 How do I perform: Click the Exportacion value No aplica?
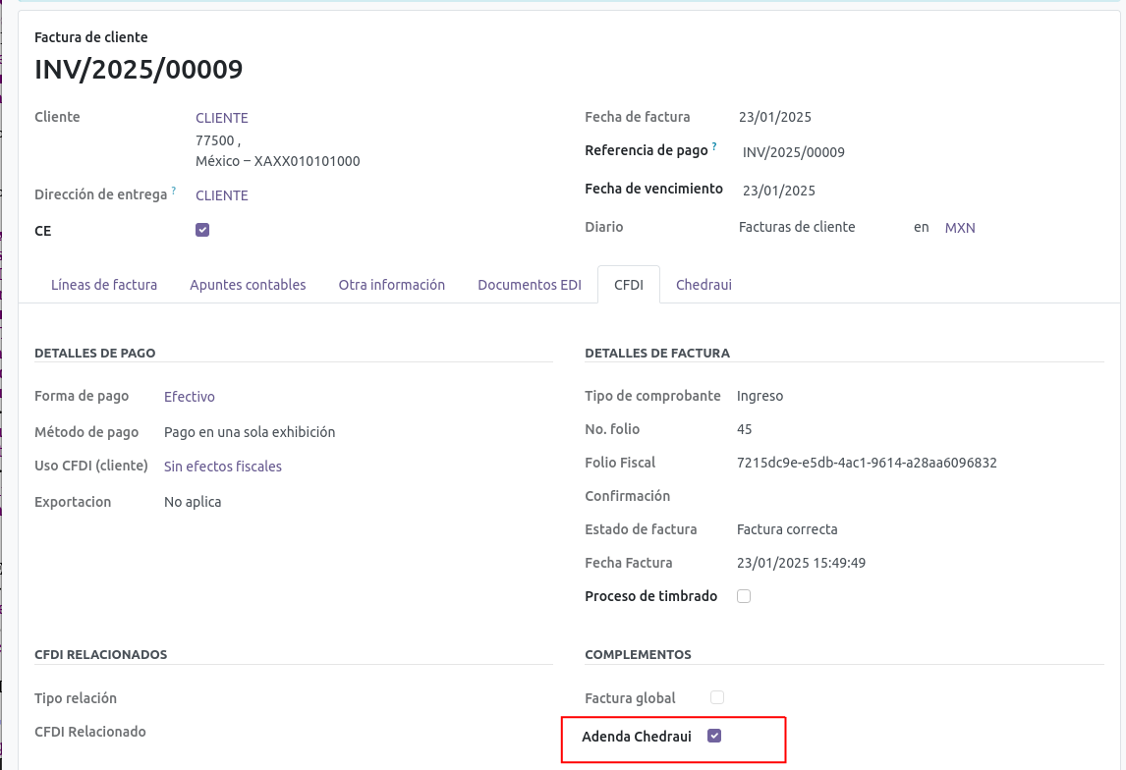coord(193,502)
